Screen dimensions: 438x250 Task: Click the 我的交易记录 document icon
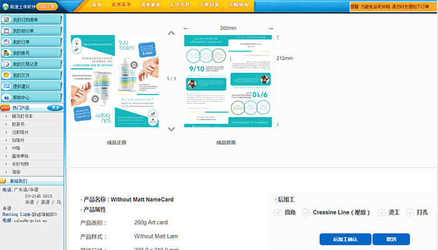tap(6, 64)
